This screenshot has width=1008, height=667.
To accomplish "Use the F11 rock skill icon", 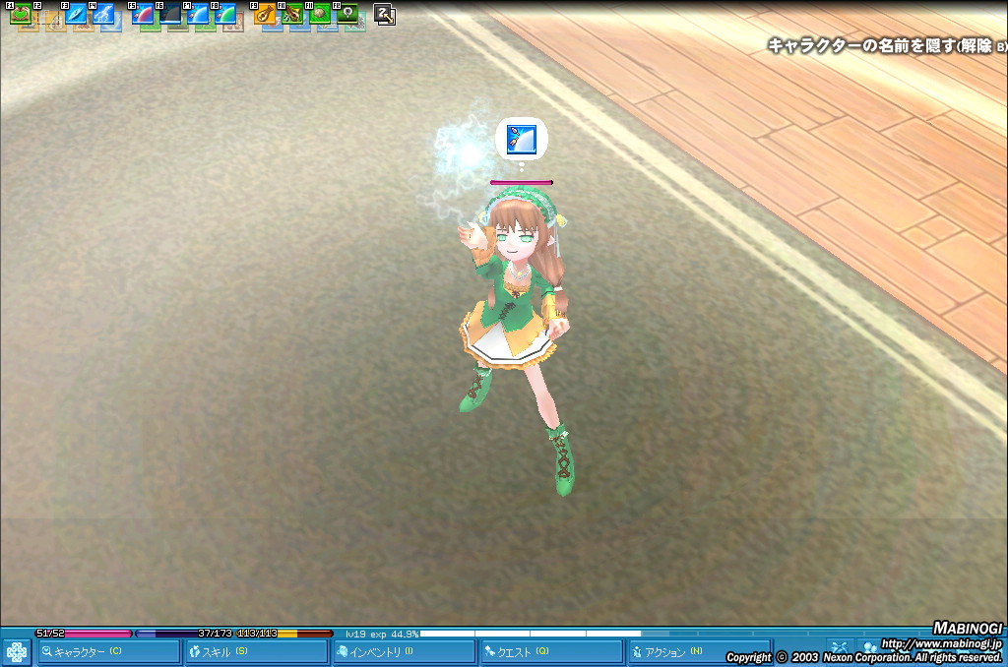I will click(320, 13).
